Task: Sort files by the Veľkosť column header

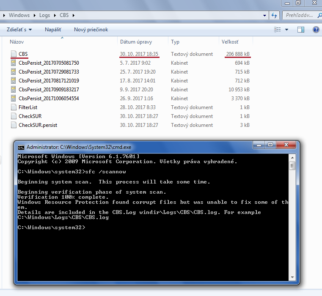Action: (230, 42)
